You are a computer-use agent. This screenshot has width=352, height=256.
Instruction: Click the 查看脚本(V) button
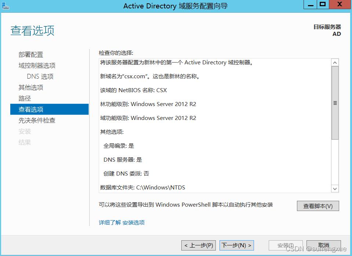coord(317,206)
